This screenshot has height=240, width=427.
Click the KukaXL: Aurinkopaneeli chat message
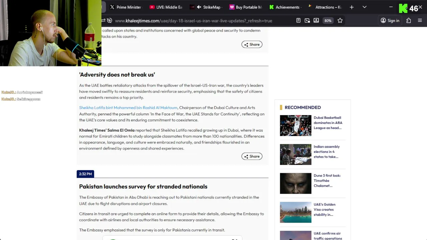(x=22, y=92)
